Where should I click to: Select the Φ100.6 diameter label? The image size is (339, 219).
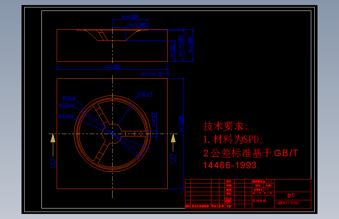(x=69, y=98)
